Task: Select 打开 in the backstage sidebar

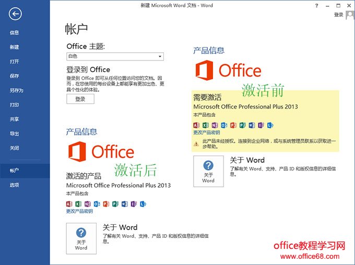Action: (x=14, y=62)
